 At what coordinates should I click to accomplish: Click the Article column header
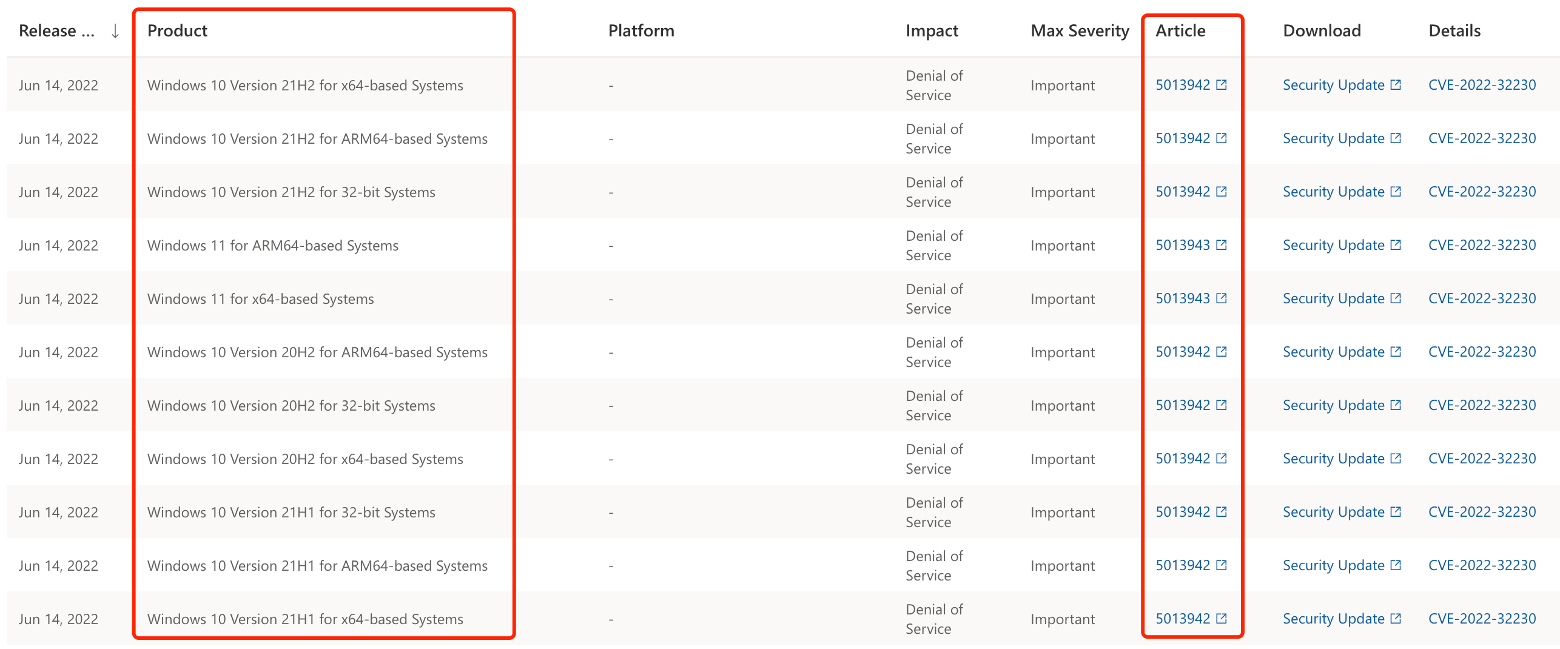[1180, 31]
